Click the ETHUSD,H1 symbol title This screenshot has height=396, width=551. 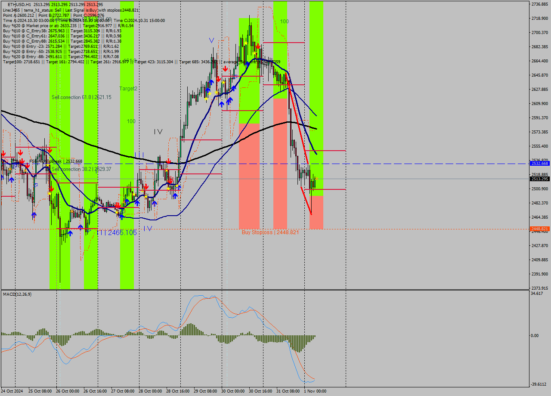19,4
